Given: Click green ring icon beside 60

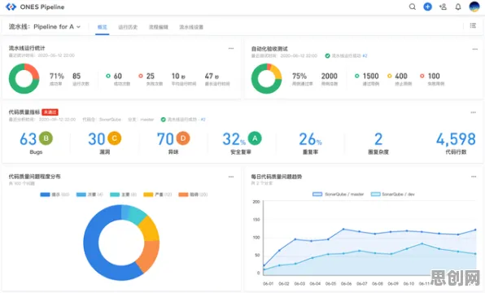Looking at the screenshot, I should 108,76.
